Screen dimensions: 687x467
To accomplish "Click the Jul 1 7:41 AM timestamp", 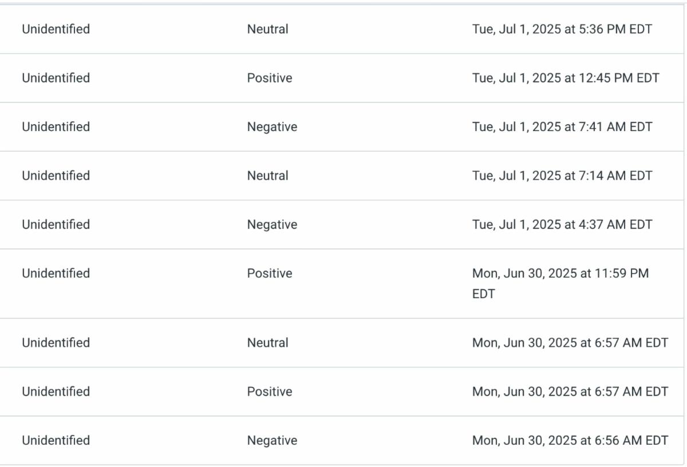I will [562, 127].
